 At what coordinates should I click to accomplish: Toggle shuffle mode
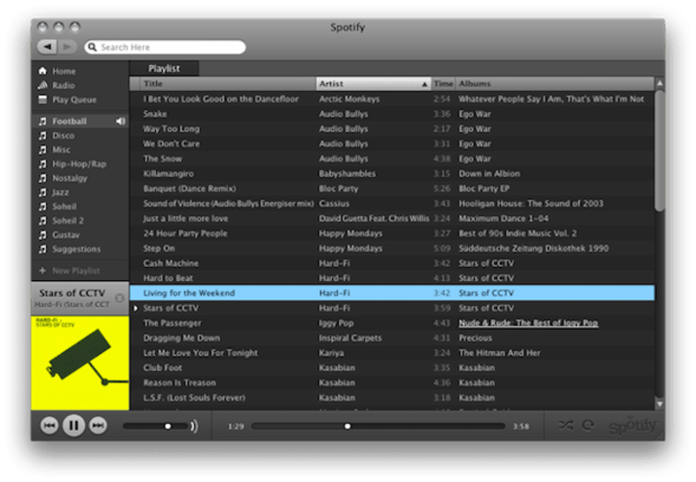tap(566, 426)
